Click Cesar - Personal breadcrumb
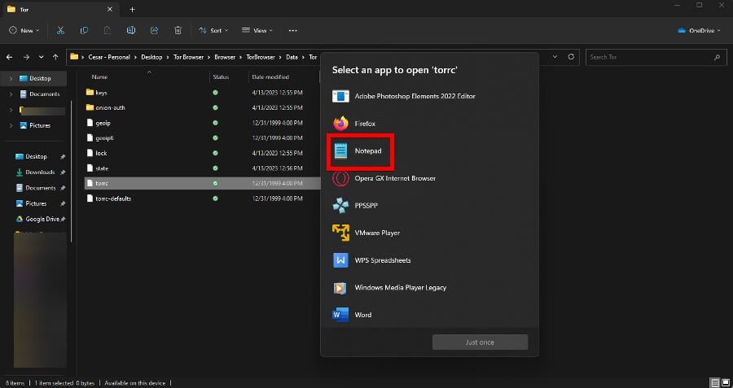This screenshot has width=733, height=388. coord(109,57)
